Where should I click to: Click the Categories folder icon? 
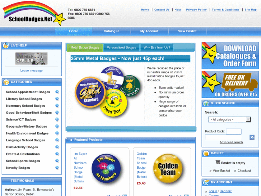click(x=6, y=82)
